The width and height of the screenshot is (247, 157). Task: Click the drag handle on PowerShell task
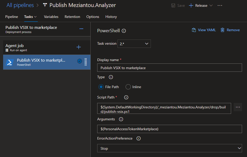pyautogui.click(x=86, y=62)
